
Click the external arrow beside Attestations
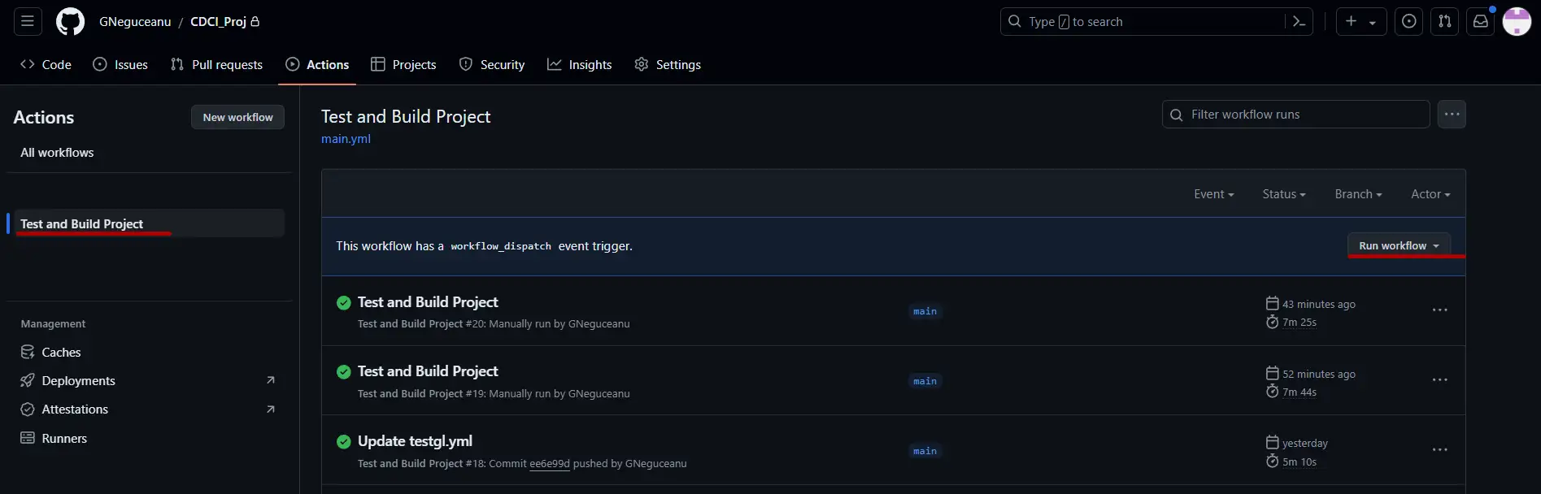point(271,409)
